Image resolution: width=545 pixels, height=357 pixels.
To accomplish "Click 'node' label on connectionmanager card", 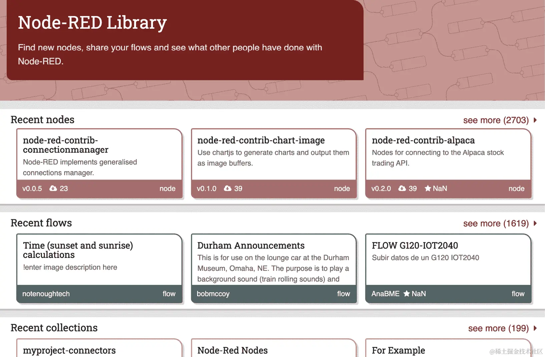I will (167, 189).
